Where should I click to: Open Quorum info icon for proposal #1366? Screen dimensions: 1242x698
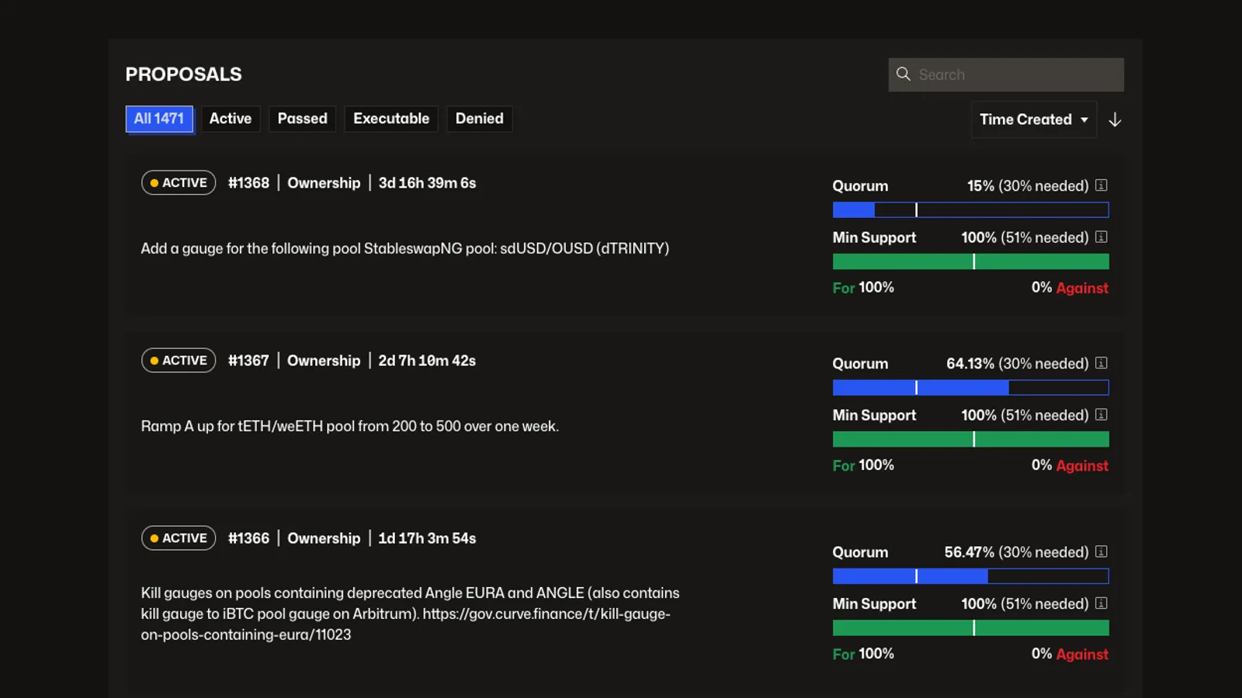pos(1101,551)
